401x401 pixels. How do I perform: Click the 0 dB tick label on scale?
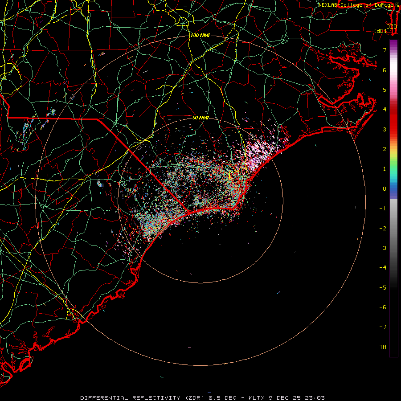(x=385, y=189)
